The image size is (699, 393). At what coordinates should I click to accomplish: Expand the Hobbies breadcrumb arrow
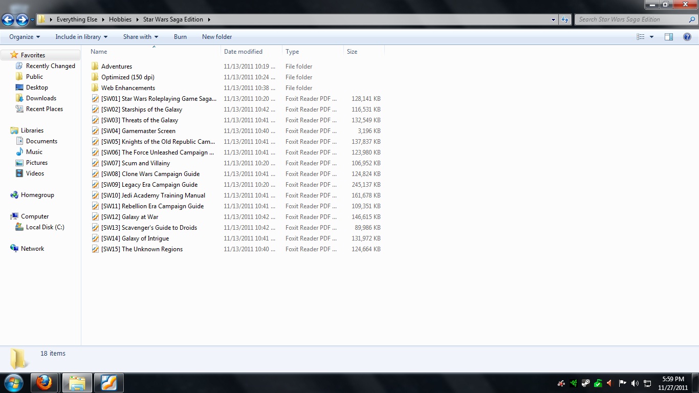click(x=137, y=19)
